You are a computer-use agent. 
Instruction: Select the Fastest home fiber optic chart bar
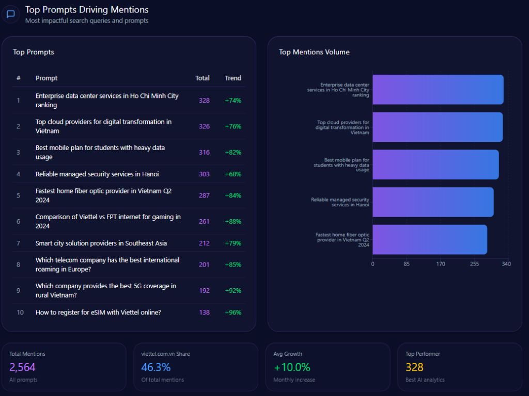(x=430, y=239)
